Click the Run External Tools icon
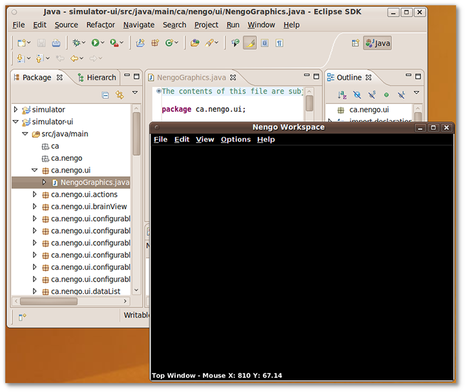Screen dimensions: 465x392 click(x=114, y=43)
